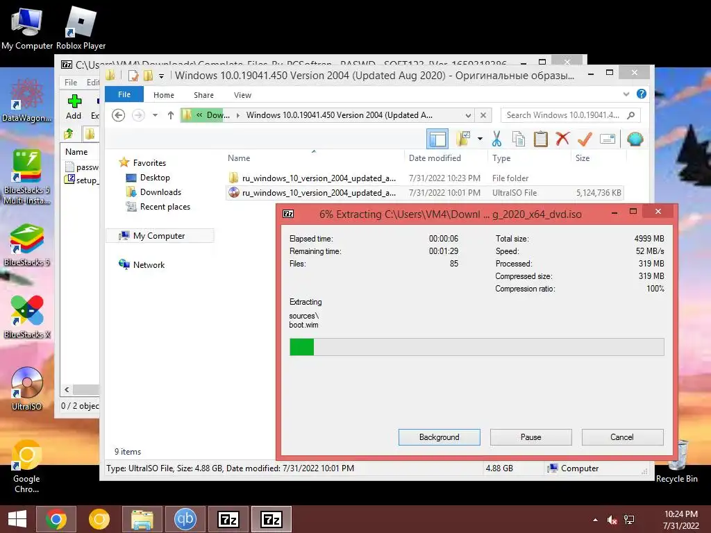Click the Search Windows 10.0.19041 field
711x533 pixels.
click(x=564, y=115)
